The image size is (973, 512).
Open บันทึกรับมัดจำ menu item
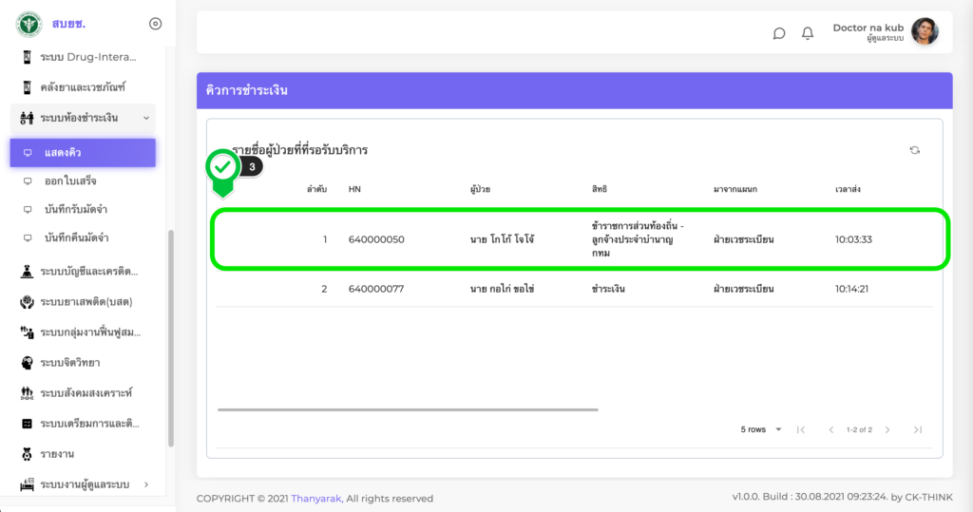click(x=76, y=209)
